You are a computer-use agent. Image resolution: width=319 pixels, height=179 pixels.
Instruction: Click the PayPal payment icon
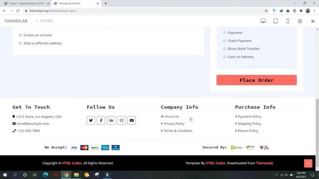click(x=95, y=148)
